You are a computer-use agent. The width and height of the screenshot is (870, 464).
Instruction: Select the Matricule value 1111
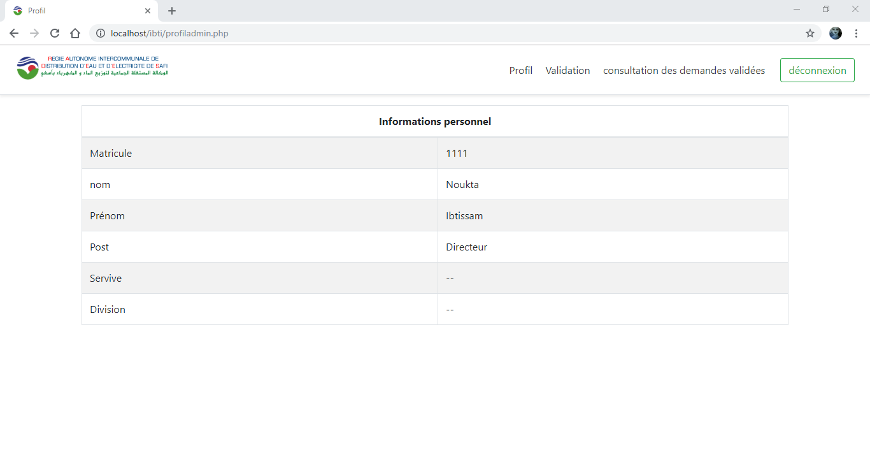[x=455, y=153]
